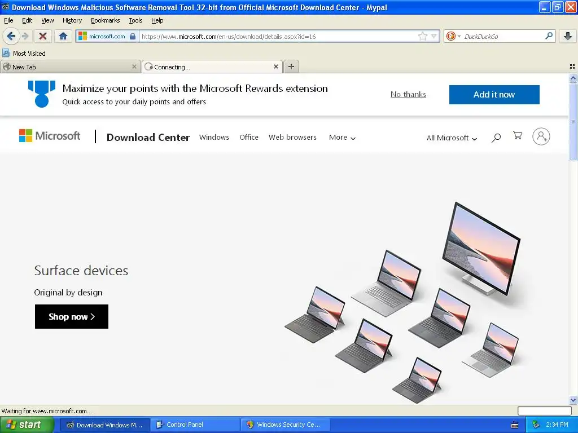Close the Connecting... tab
The width and height of the screenshot is (578, 433).
tap(275, 67)
